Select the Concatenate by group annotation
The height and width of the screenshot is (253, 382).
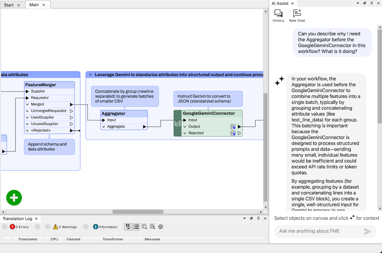point(125,96)
